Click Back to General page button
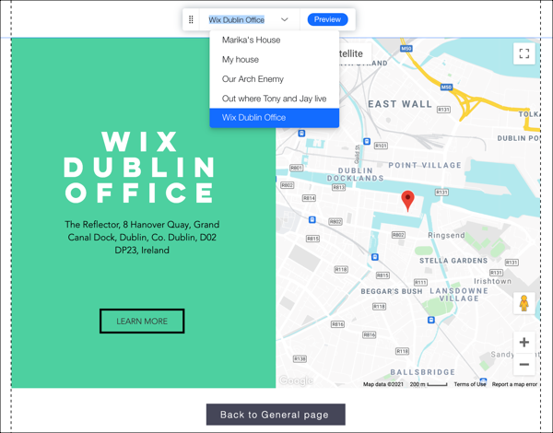This screenshot has width=553, height=433. [x=275, y=415]
